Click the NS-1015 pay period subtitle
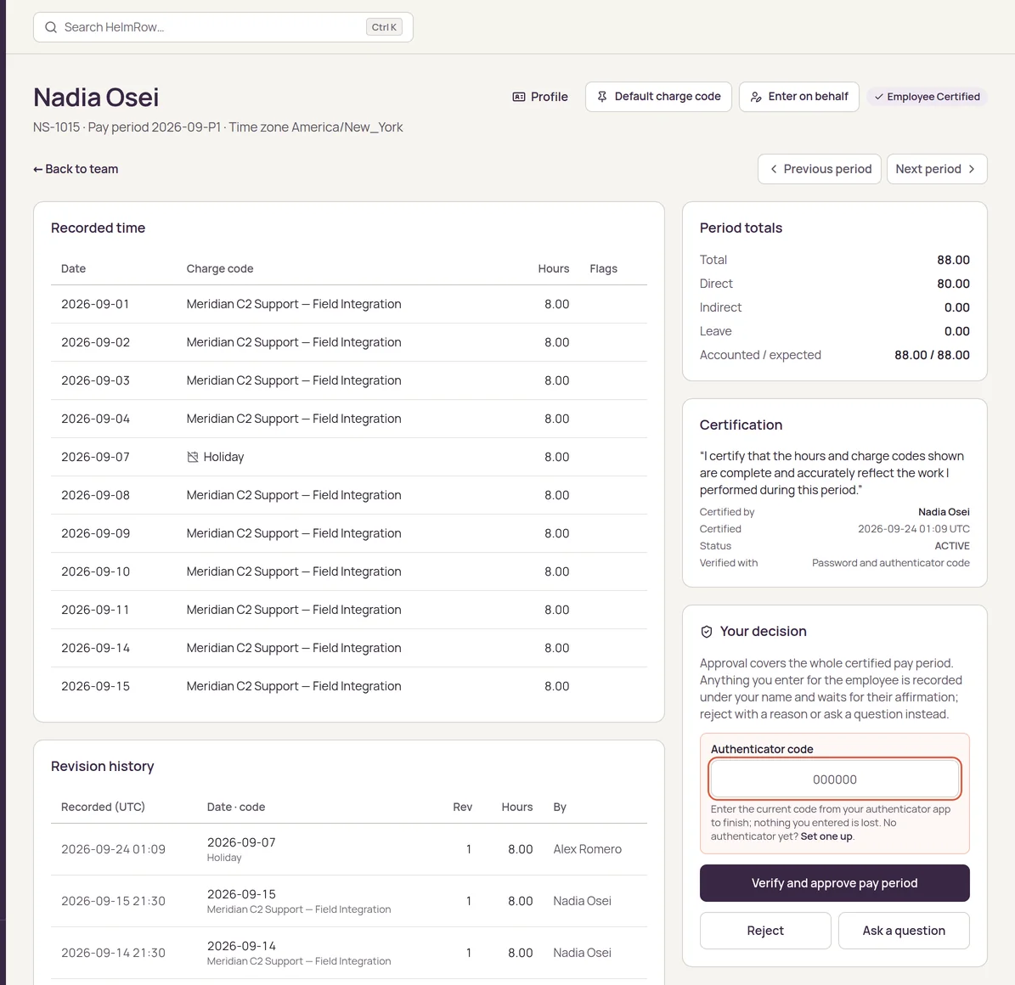Screen dimensions: 1015x985 [217, 127]
